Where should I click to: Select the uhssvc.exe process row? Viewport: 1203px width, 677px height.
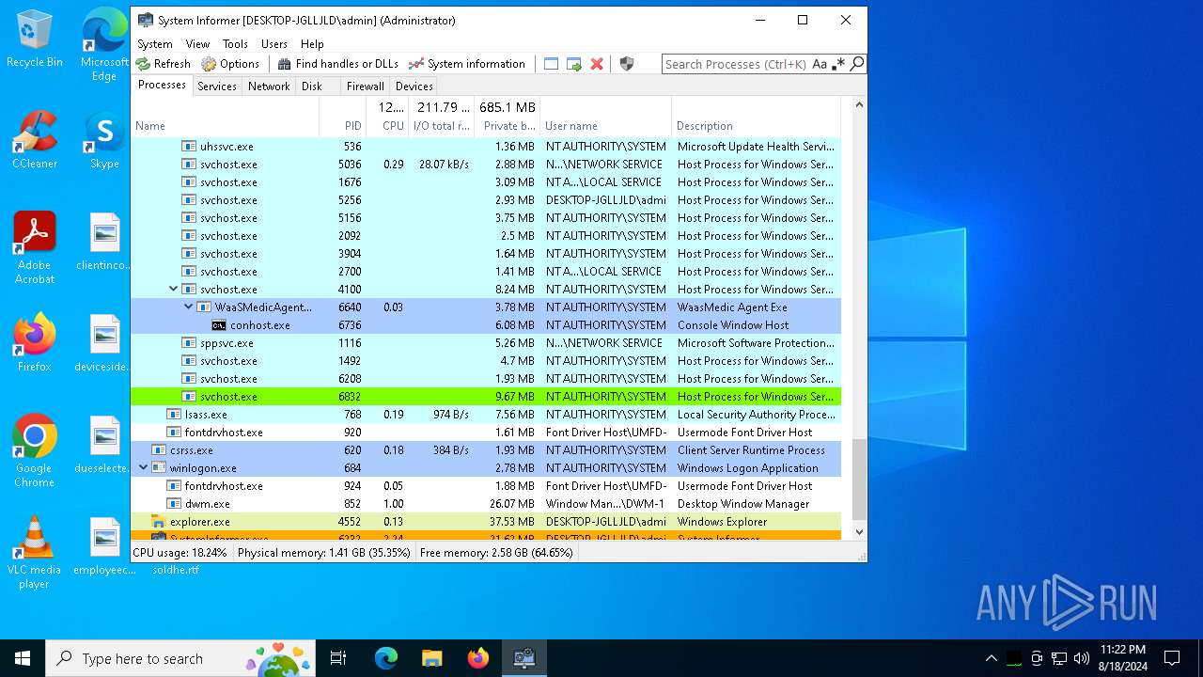486,147
